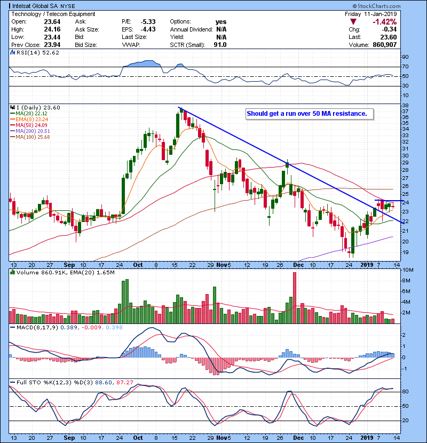Click the Last price value in the header
Image resolution: width=427 pixels, height=443 pixels.
tap(389, 37)
